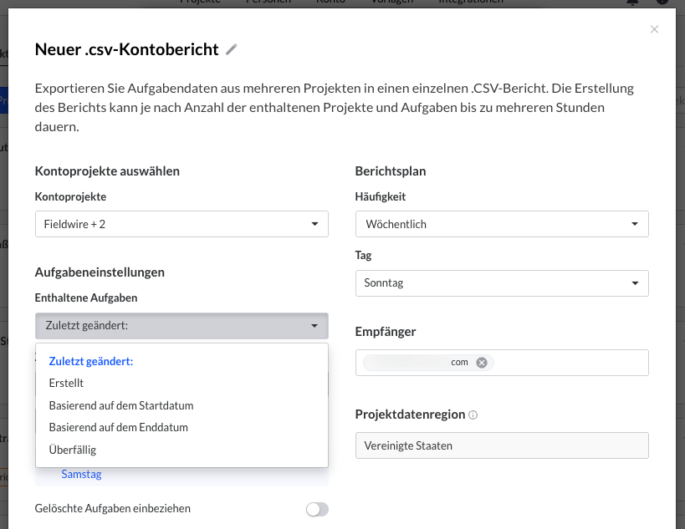Select the Erstellt option
This screenshot has height=529, width=685.
coord(67,384)
